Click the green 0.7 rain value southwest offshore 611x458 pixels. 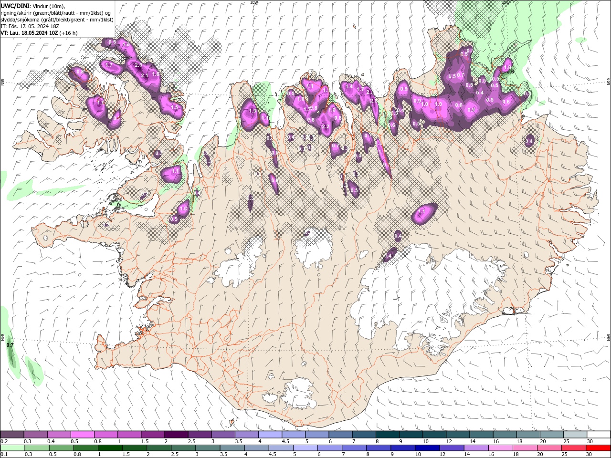coord(10,344)
